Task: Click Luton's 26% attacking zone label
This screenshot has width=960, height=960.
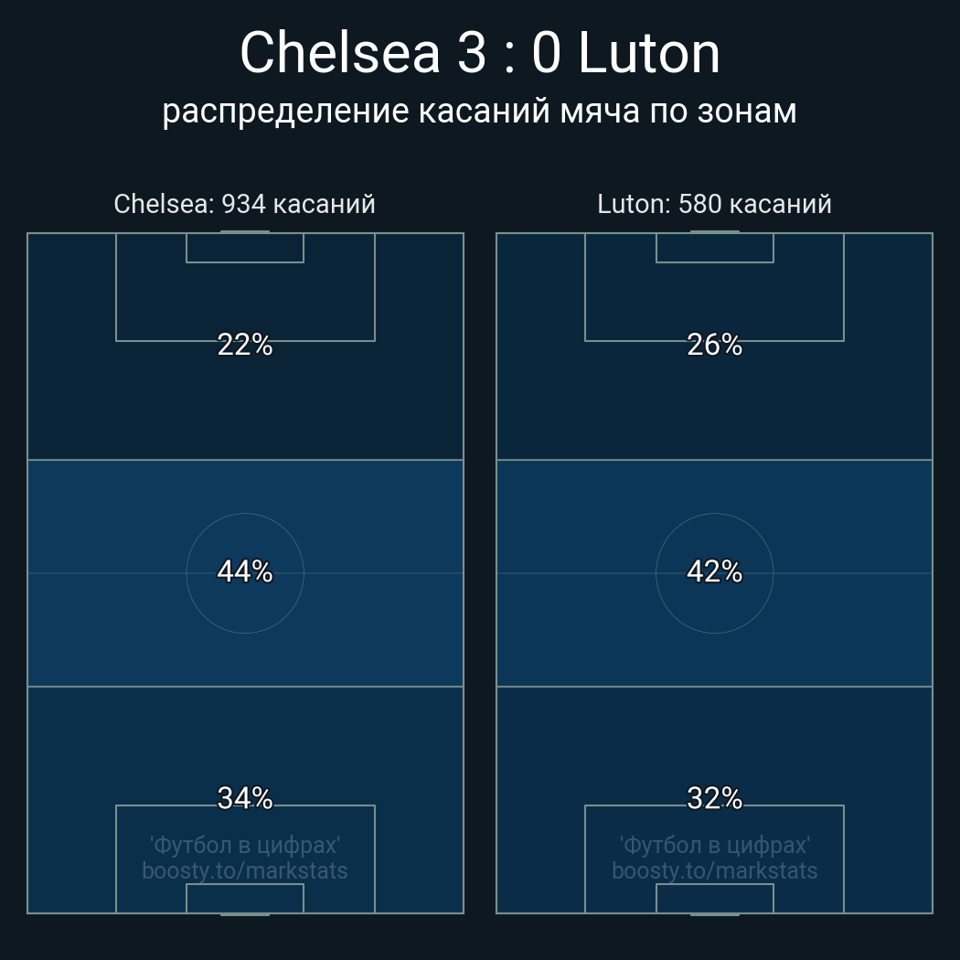Action: pyautogui.click(x=714, y=345)
